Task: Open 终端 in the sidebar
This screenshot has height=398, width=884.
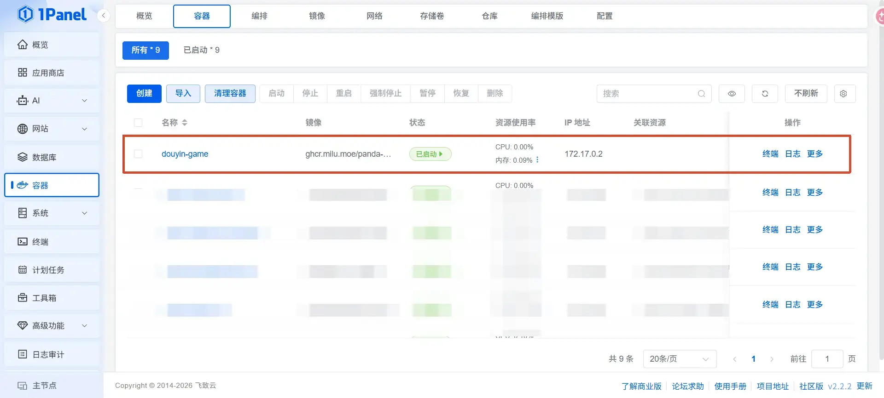Action: pos(52,242)
